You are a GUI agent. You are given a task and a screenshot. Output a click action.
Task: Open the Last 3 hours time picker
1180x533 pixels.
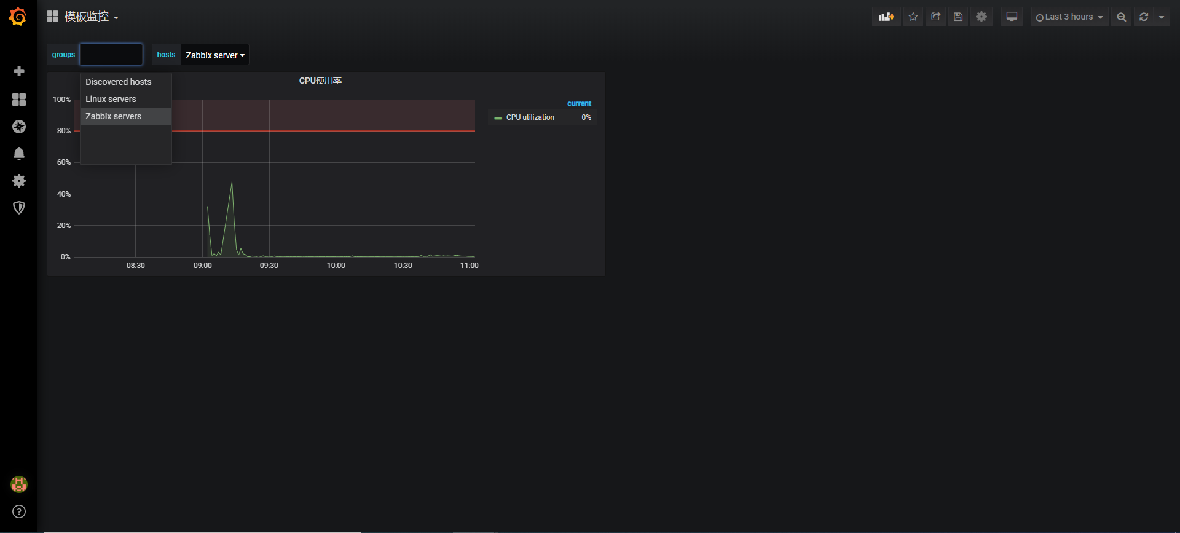pos(1069,17)
